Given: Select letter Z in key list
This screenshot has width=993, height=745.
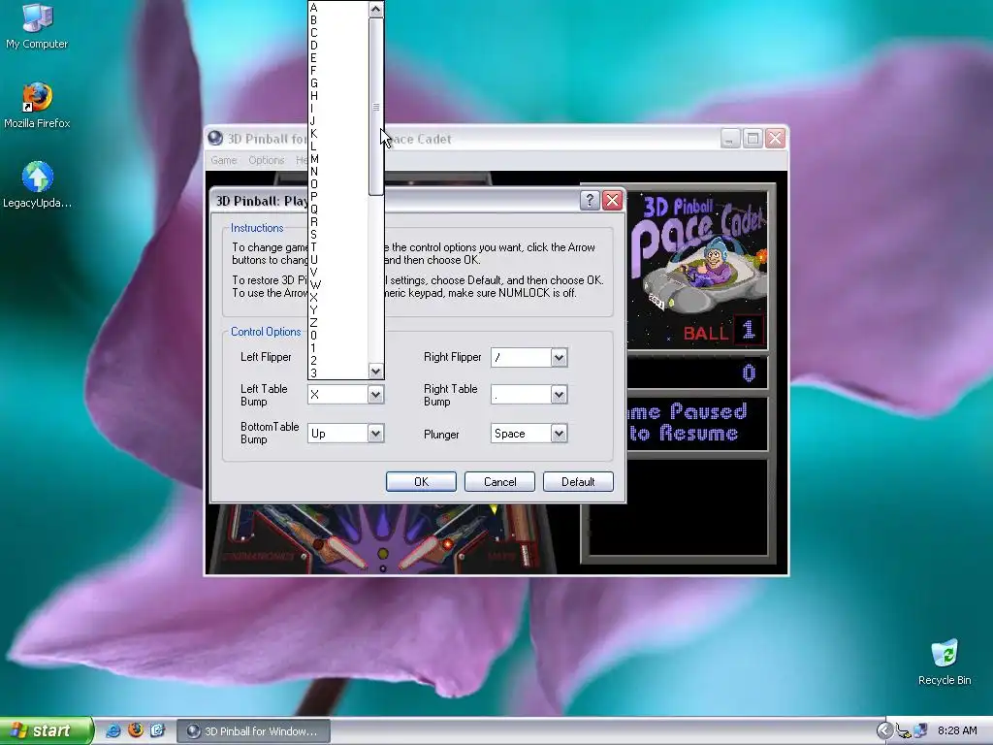Looking at the screenshot, I should (x=338, y=322).
